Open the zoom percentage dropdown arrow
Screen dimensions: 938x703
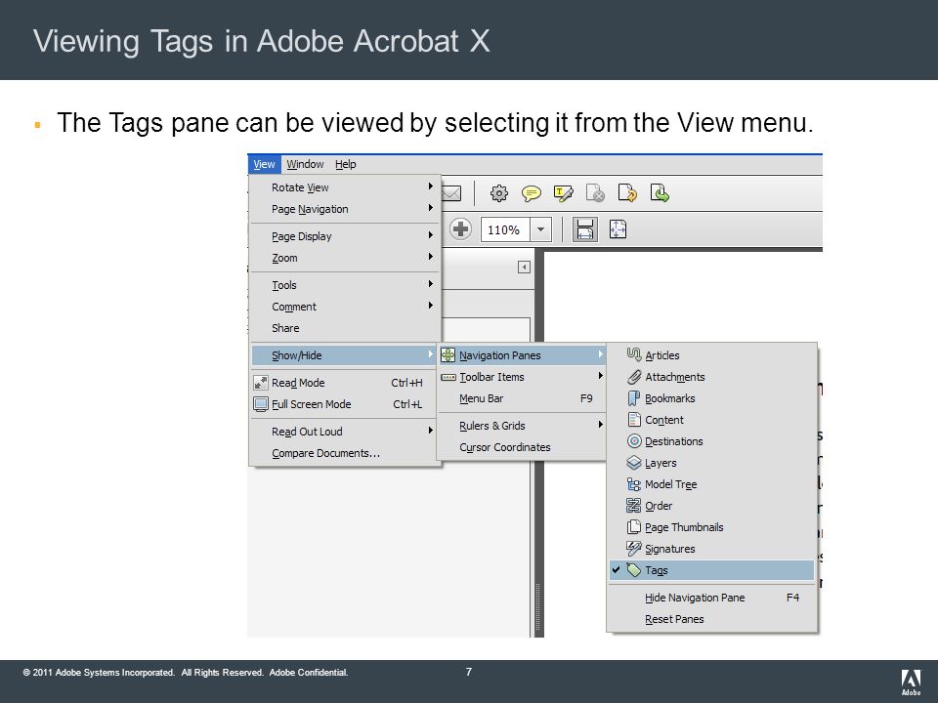540,229
